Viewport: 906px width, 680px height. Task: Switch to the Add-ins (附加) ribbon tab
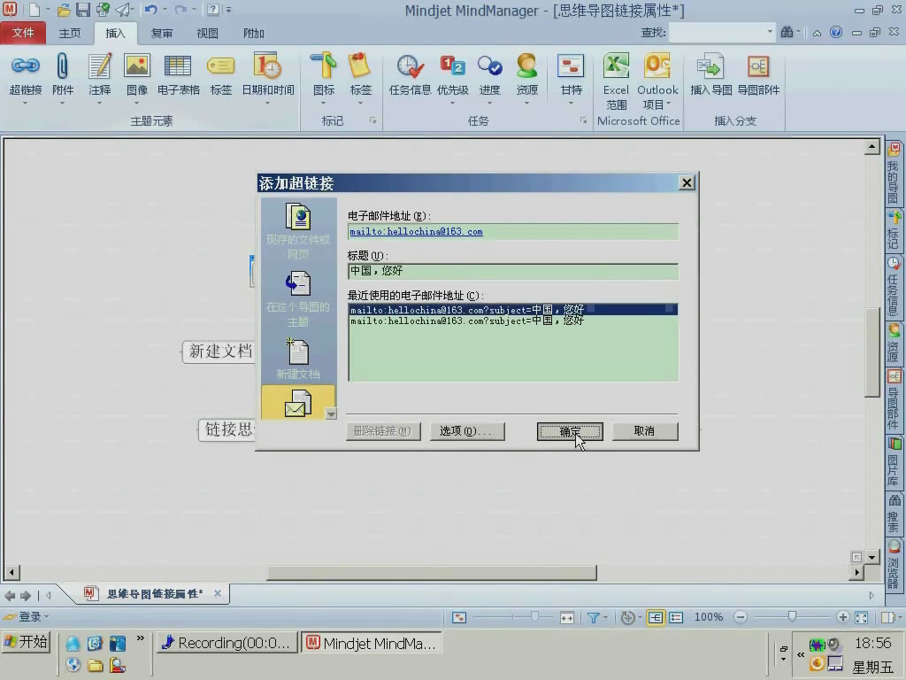[x=253, y=33]
